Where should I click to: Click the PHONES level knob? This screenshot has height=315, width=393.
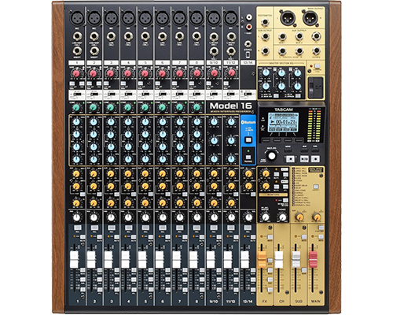[x=282, y=217]
